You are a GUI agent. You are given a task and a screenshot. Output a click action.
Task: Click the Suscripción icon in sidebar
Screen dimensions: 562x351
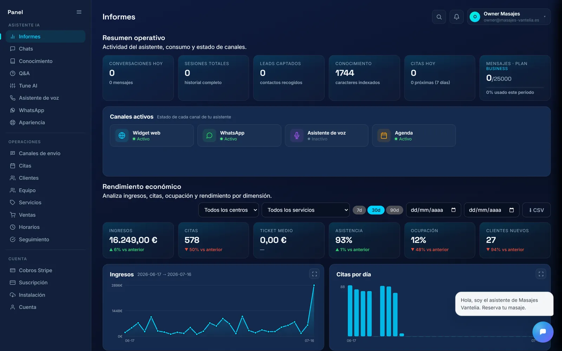click(x=13, y=283)
